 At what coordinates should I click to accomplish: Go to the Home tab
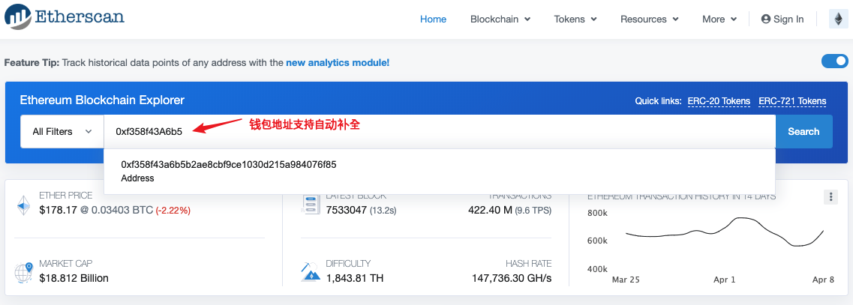tap(433, 19)
